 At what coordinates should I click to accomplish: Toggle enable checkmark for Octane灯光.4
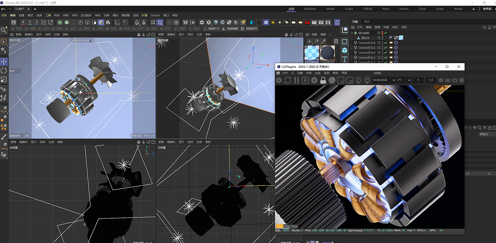click(x=386, y=52)
